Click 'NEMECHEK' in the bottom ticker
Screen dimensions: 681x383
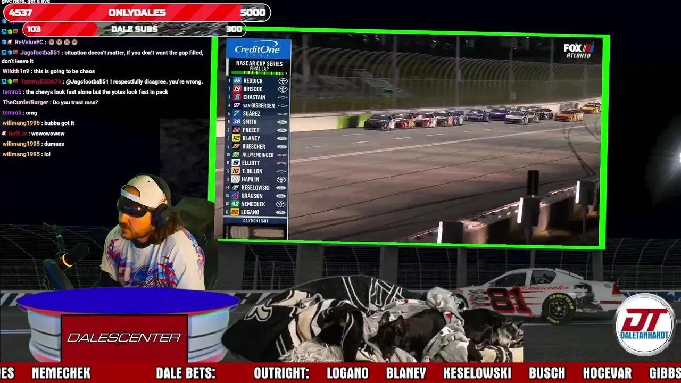click(x=61, y=373)
